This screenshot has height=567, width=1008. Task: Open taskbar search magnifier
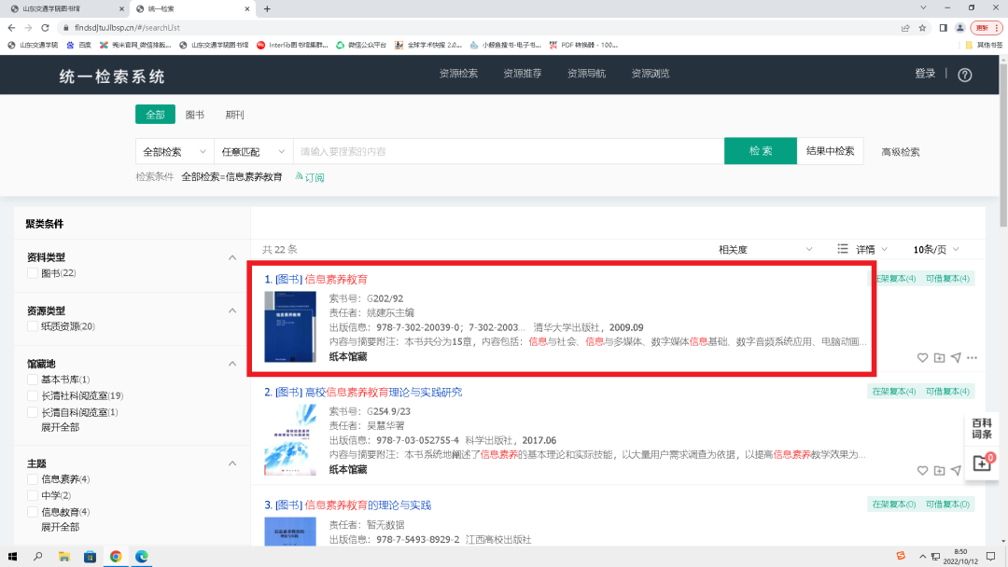[x=38, y=557]
